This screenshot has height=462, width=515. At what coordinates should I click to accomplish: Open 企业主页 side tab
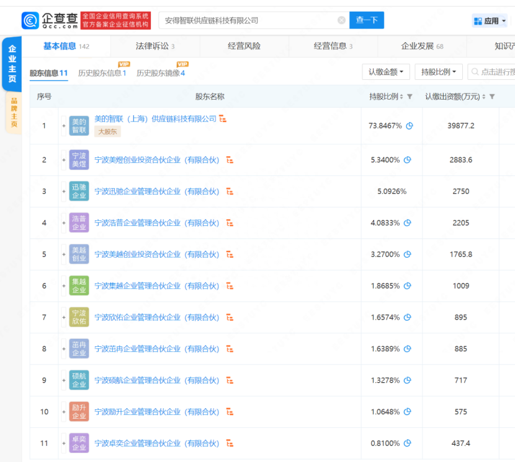point(12,64)
